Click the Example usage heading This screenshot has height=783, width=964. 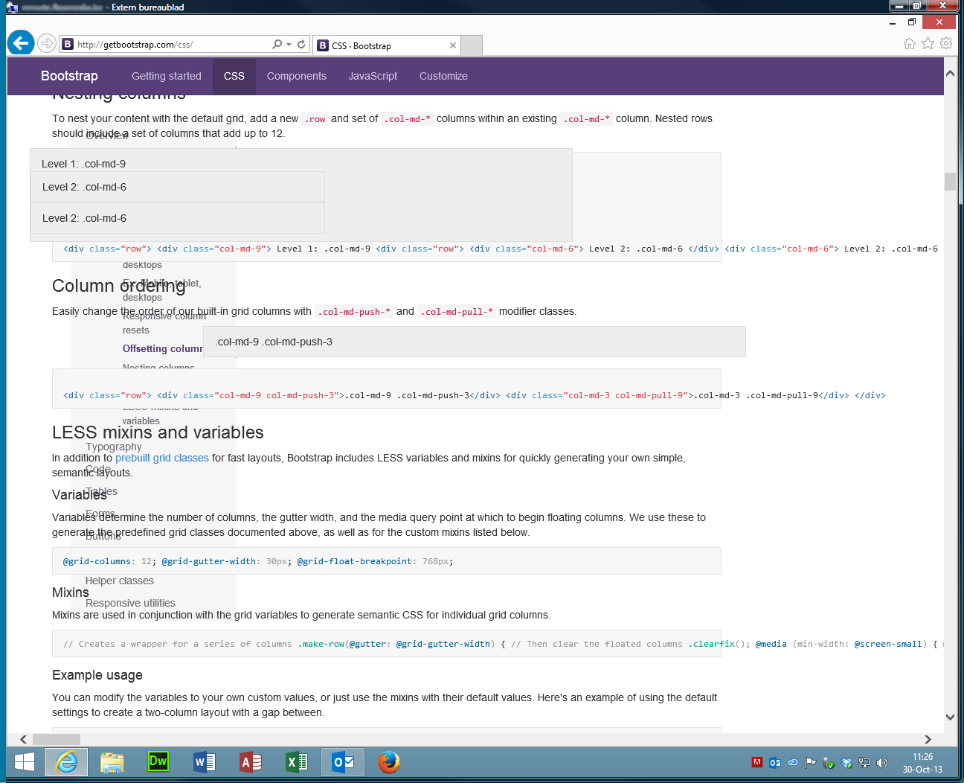[x=97, y=675]
